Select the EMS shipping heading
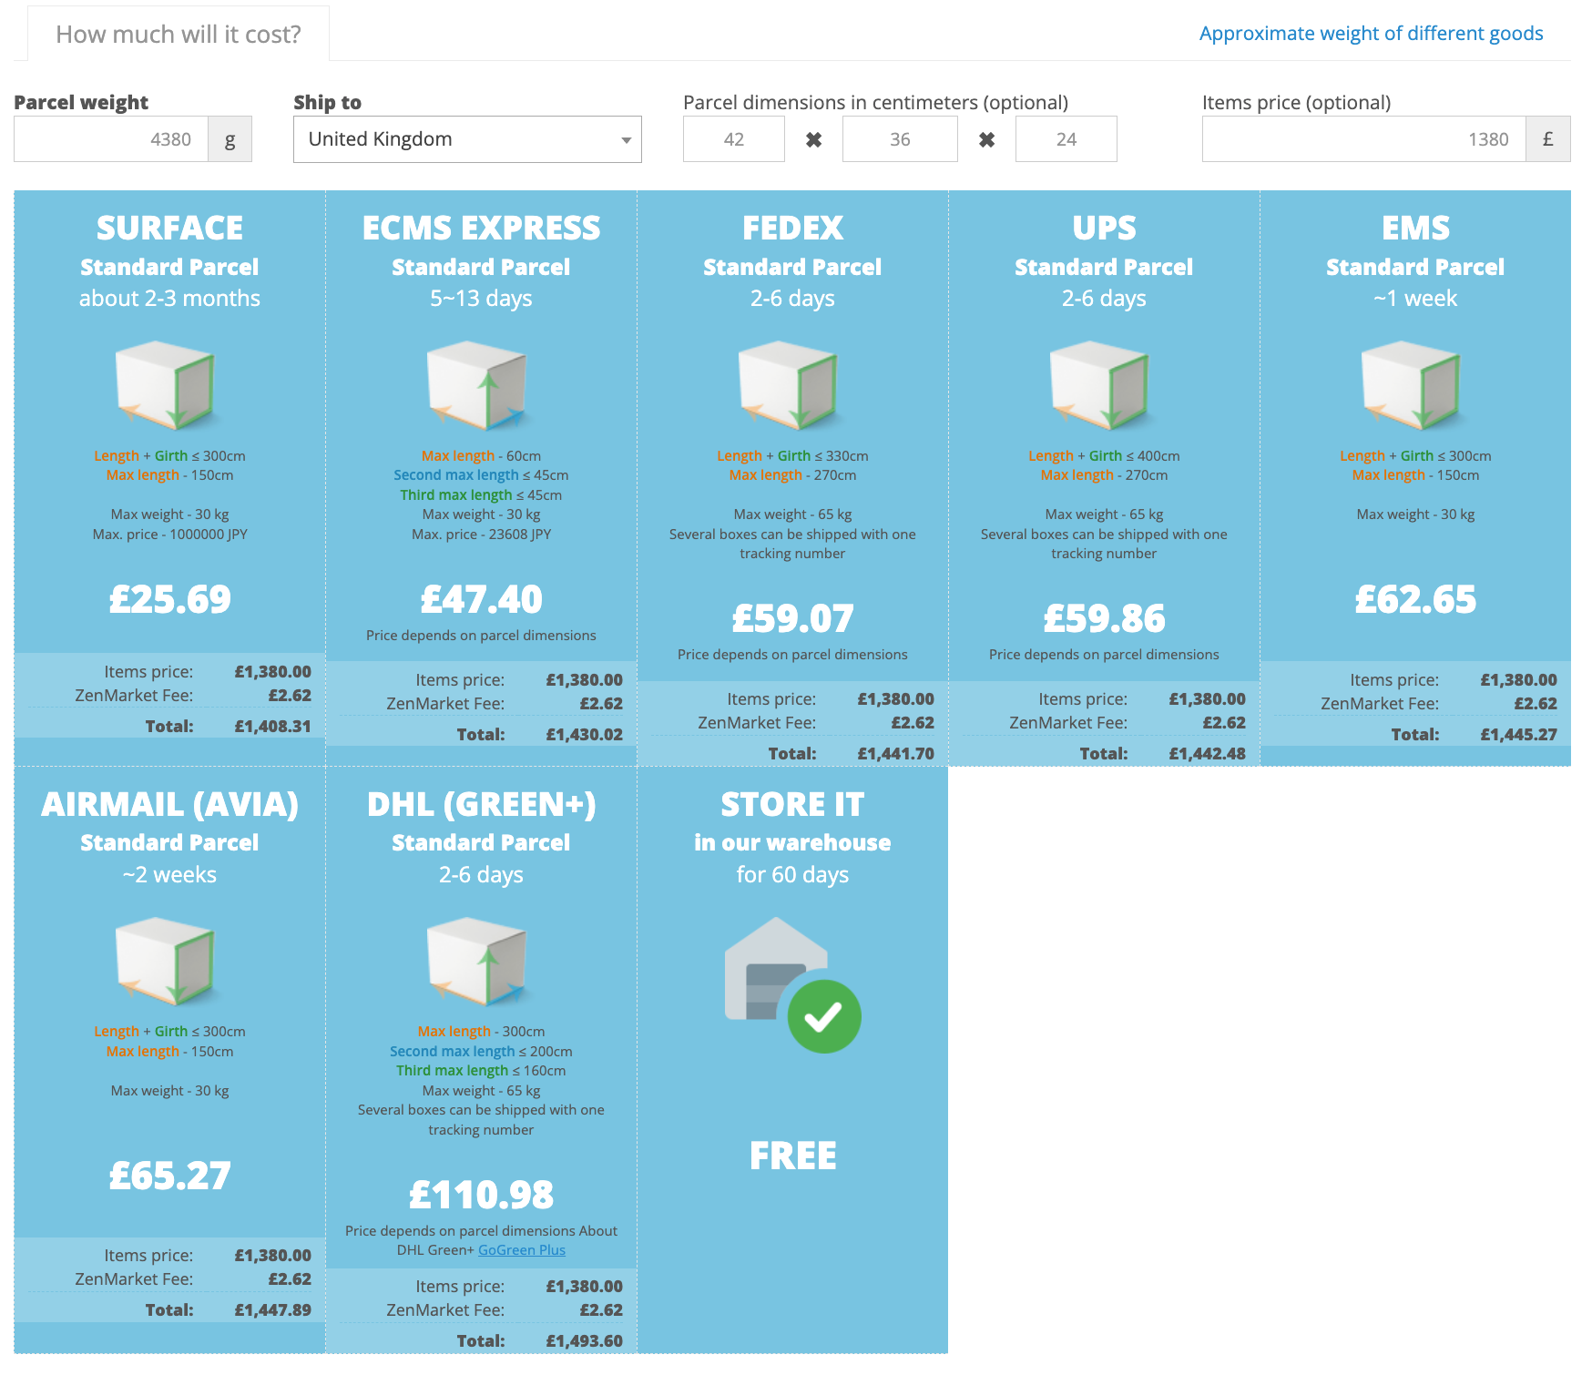Image resolution: width=1592 pixels, height=1375 pixels. [1416, 228]
